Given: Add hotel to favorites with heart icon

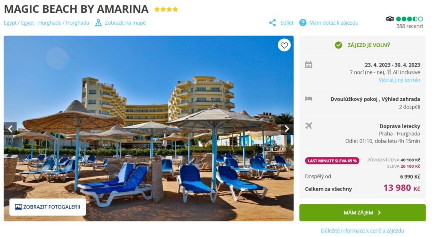Looking at the screenshot, I should click(284, 45).
